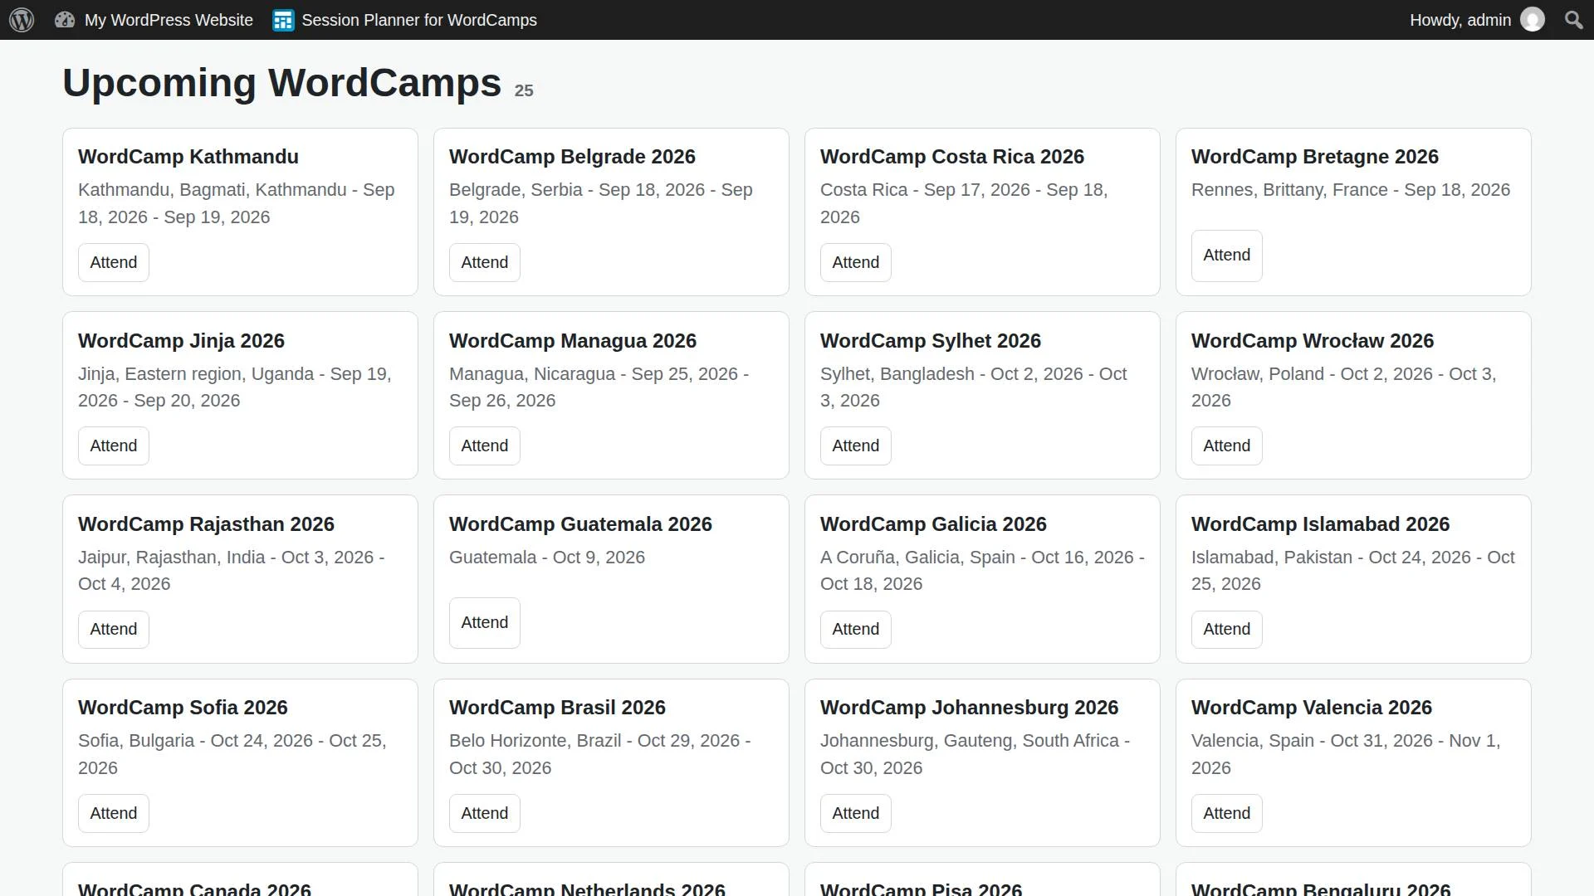Click the Belgrade, Serbia dates text

601,203
